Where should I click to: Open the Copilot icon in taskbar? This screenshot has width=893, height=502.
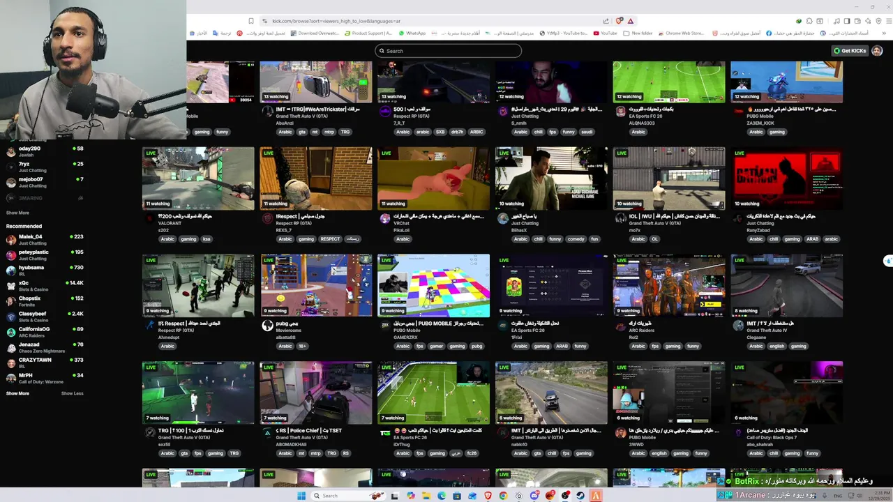pyautogui.click(x=410, y=496)
